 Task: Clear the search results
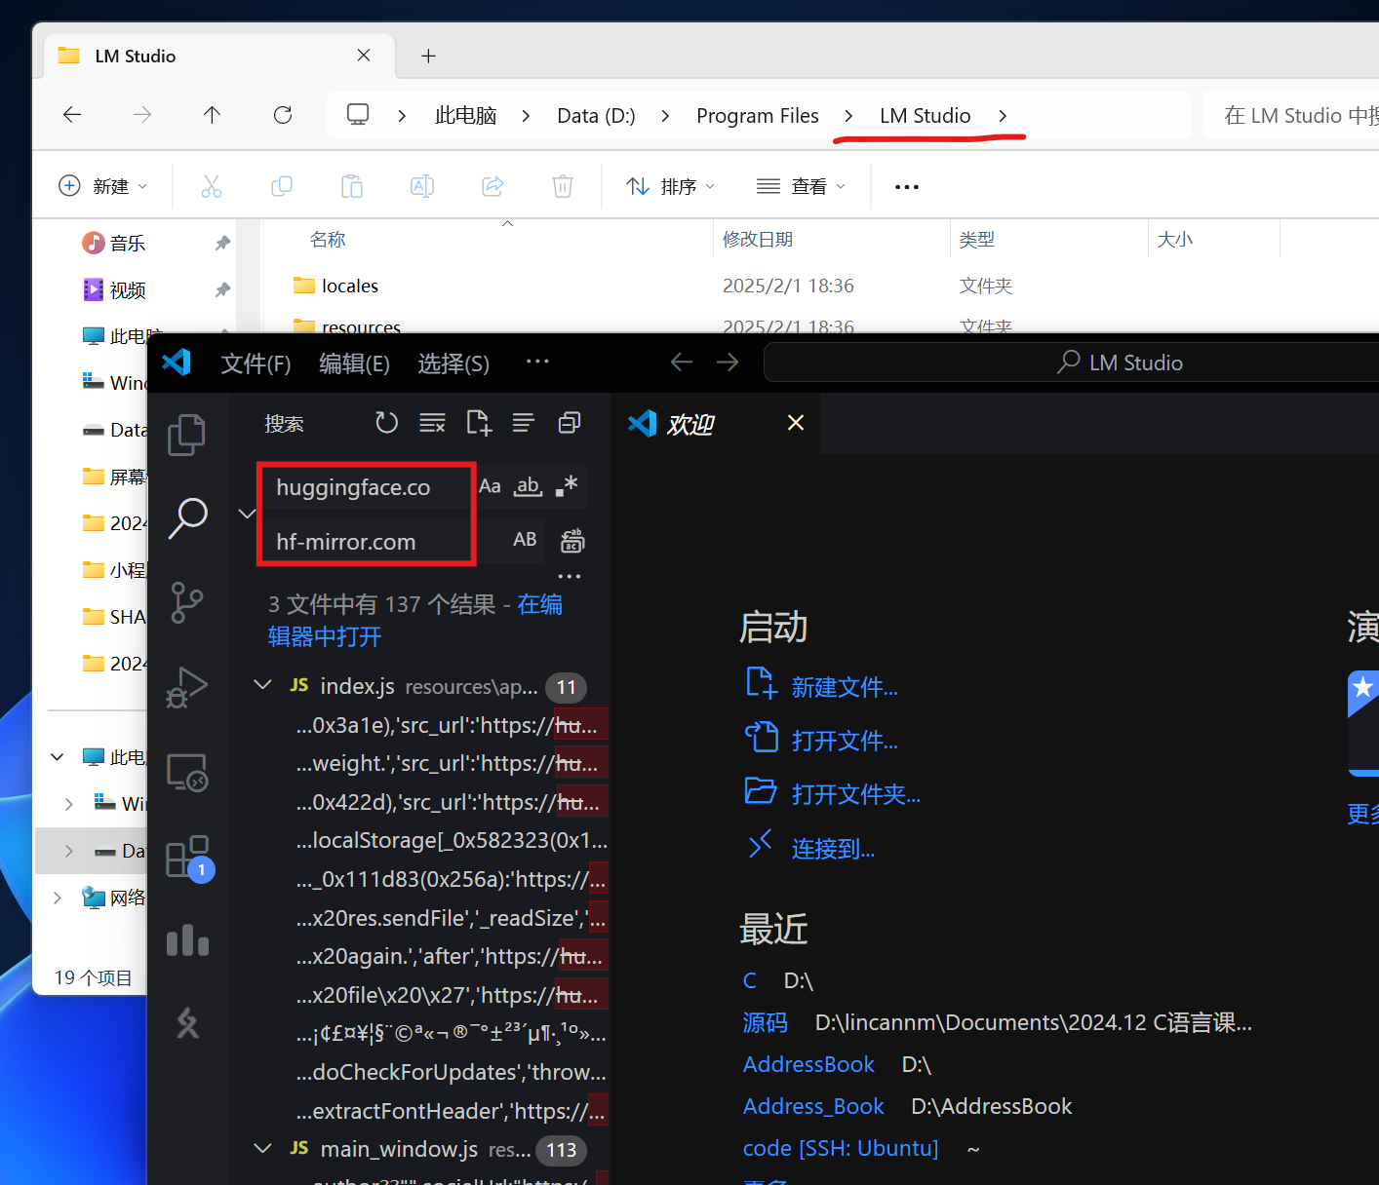coord(432,423)
